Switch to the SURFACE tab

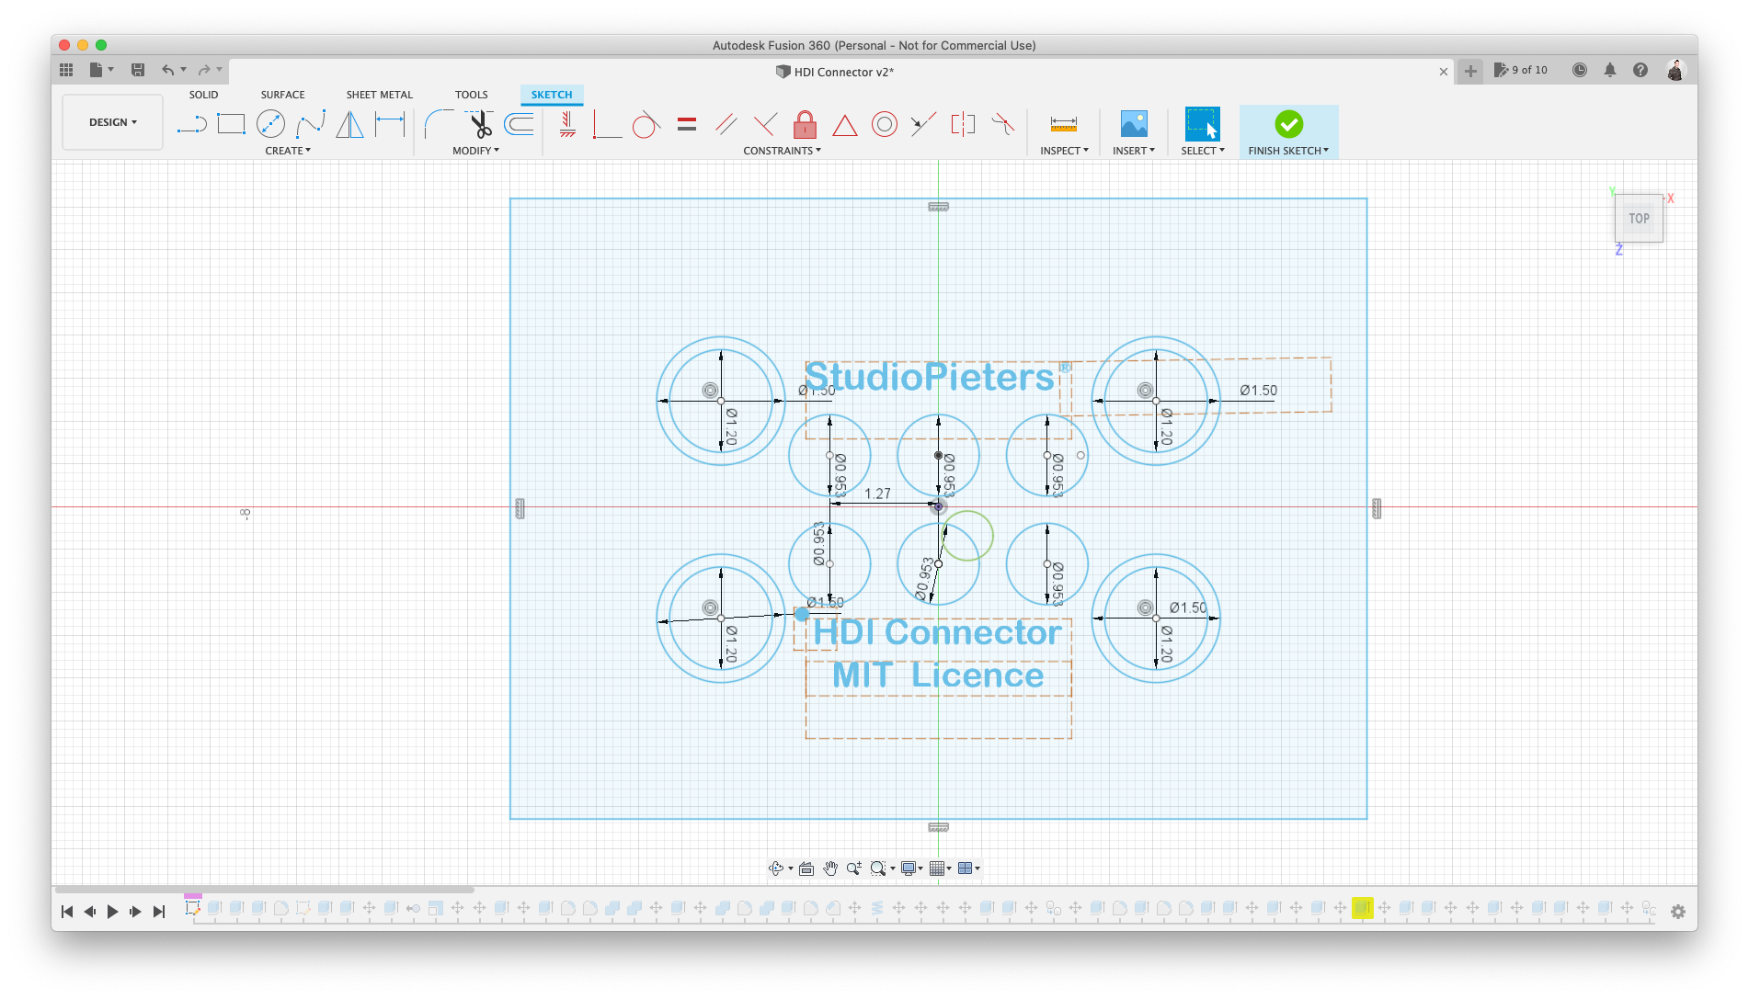point(282,95)
